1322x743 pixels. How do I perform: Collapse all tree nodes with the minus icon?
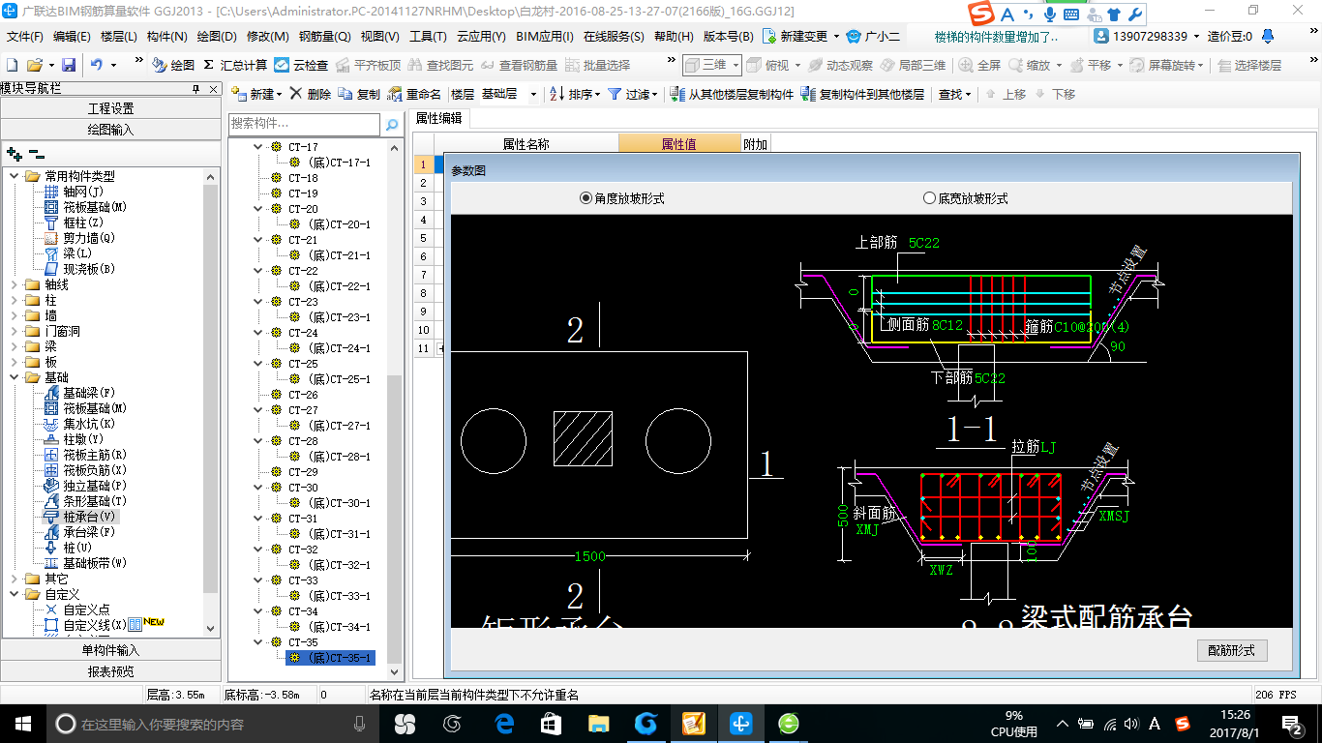click(x=36, y=153)
